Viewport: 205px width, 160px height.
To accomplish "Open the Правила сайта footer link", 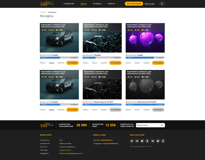I will 65,150.
